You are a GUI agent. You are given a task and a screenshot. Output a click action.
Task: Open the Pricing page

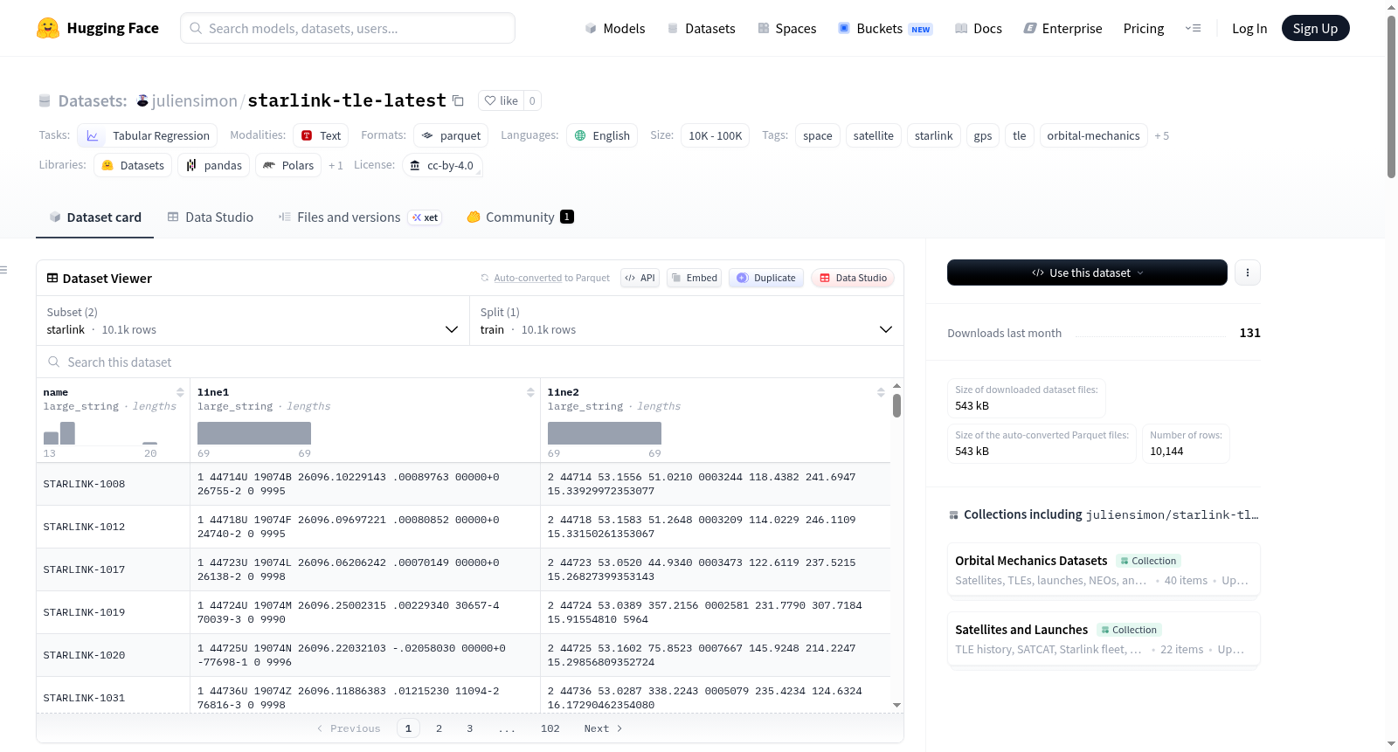tap(1144, 29)
